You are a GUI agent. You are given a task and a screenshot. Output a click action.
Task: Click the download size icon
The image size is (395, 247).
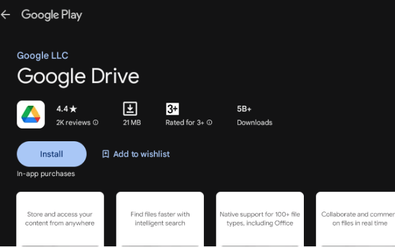pos(130,109)
